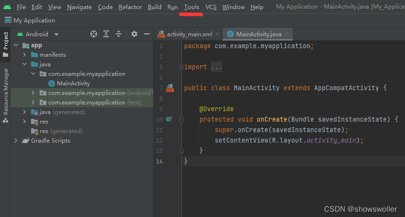The height and width of the screenshot is (217, 405).
Task: Click activity_main reference in code
Action: coord(331,140)
